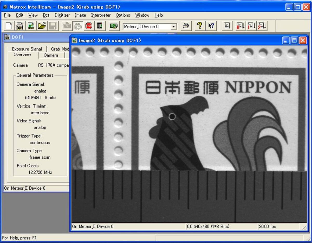
Task: Click the rooster's eye in the grabbed image
Action: click(x=172, y=117)
